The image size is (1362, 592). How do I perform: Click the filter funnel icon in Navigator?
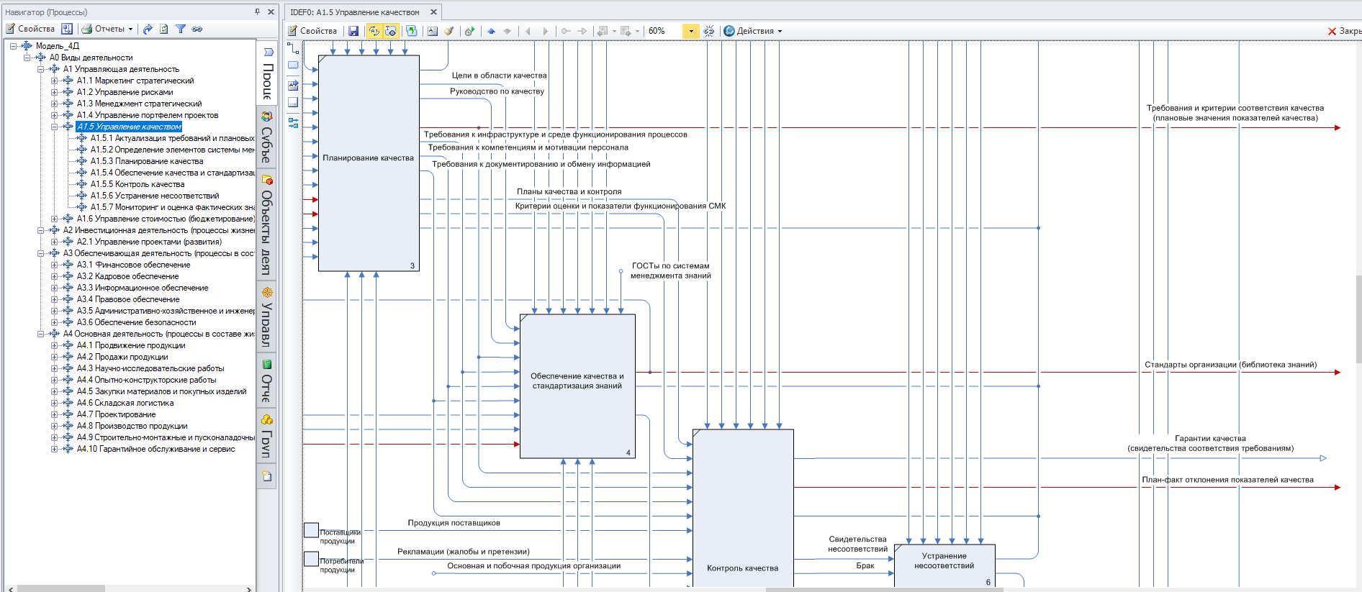[181, 29]
